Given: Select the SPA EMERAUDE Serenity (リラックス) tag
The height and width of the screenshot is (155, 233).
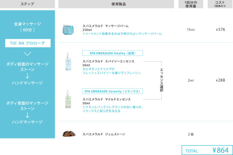Looking at the screenshot, I should pyautogui.click(x=112, y=91).
